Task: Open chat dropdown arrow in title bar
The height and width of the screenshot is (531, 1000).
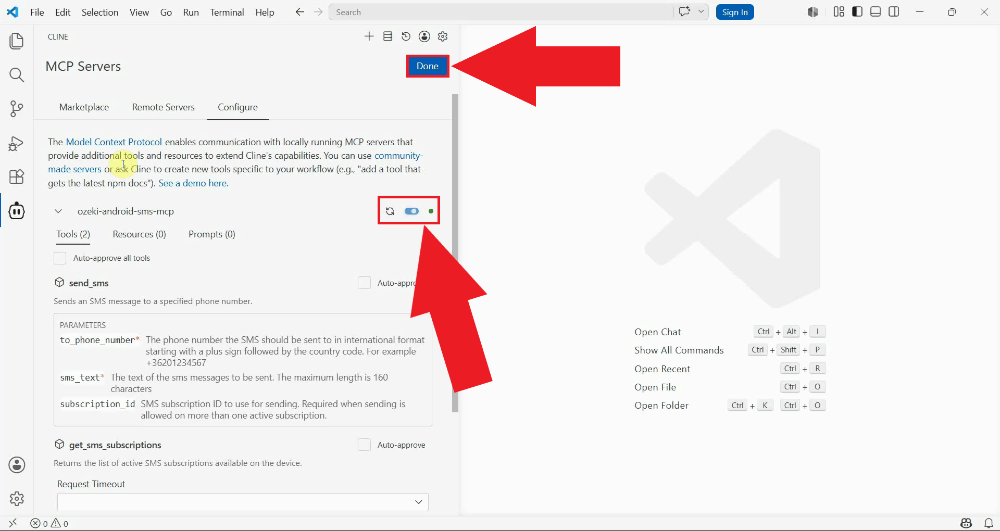Action: tap(701, 12)
